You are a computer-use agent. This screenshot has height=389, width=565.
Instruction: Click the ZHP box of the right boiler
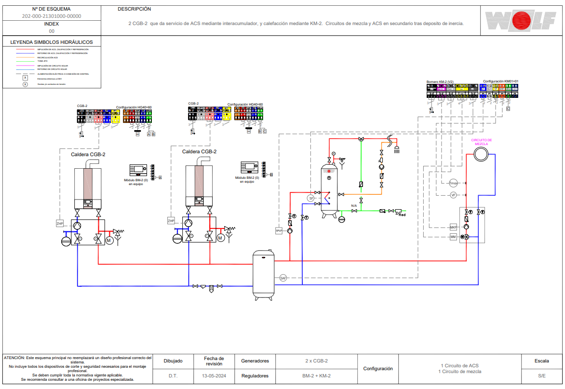click(171, 221)
